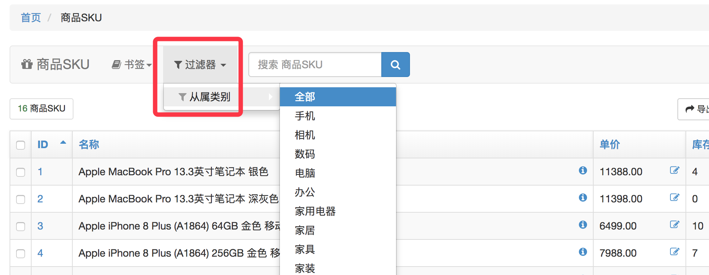
Task: Click Apple MacBook Pro 13.3英寸笔记本 银色 cell
Action: click(x=173, y=172)
